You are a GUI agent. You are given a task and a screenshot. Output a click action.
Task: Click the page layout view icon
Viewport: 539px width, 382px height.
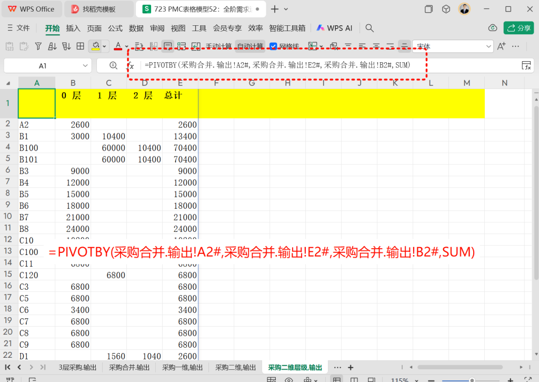(354, 379)
